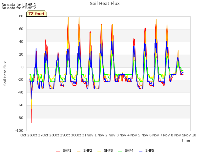Click the blue SHF5 legend color marker
The height and width of the screenshot is (157, 210).
(140, 151)
